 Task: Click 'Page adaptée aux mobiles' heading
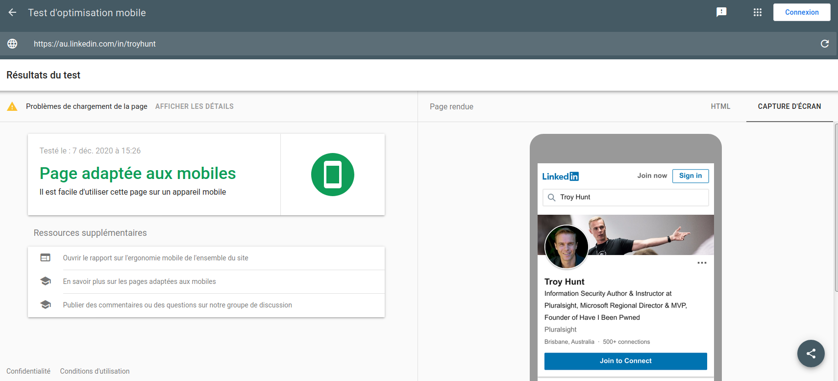(x=138, y=173)
